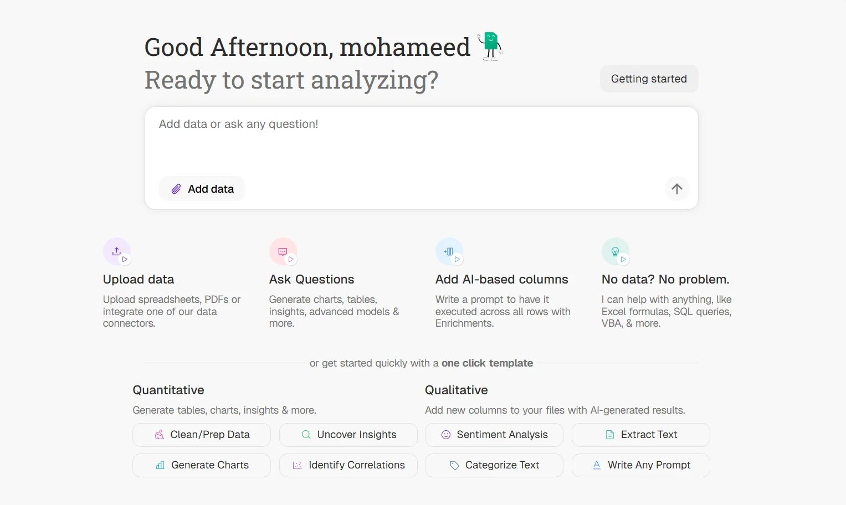Start the Categorize Text template

[x=494, y=465]
